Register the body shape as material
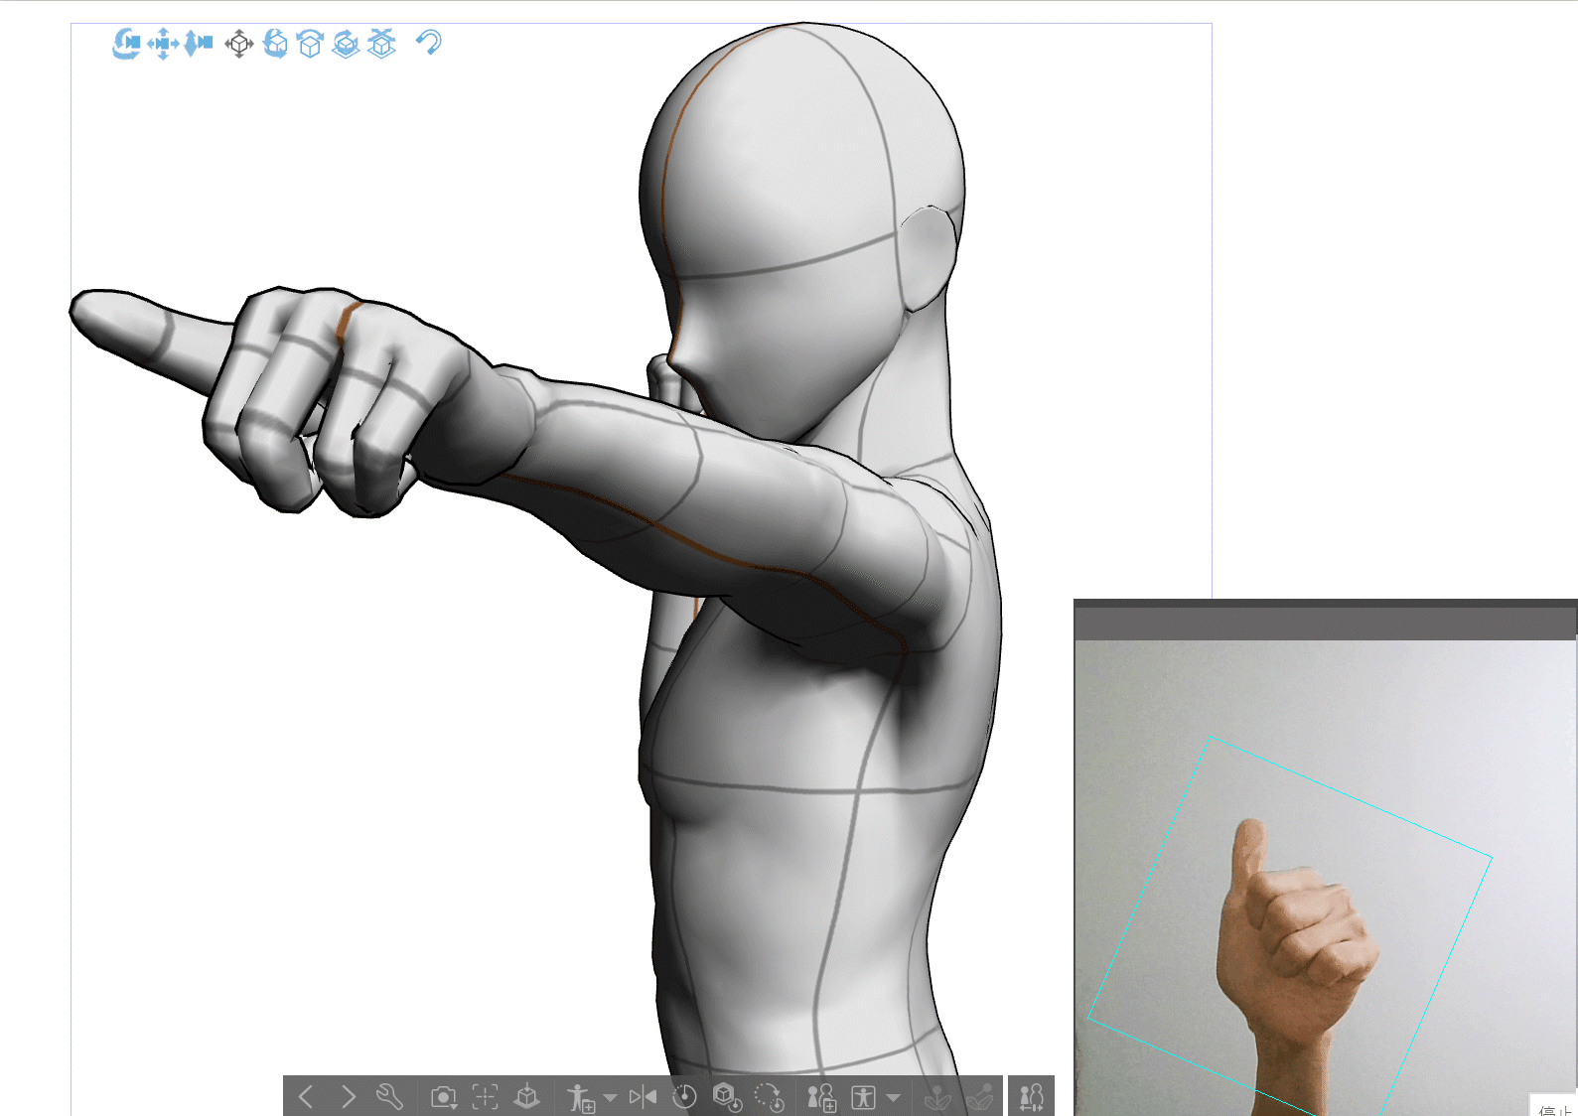Image resolution: width=1578 pixels, height=1116 pixels. (821, 1097)
